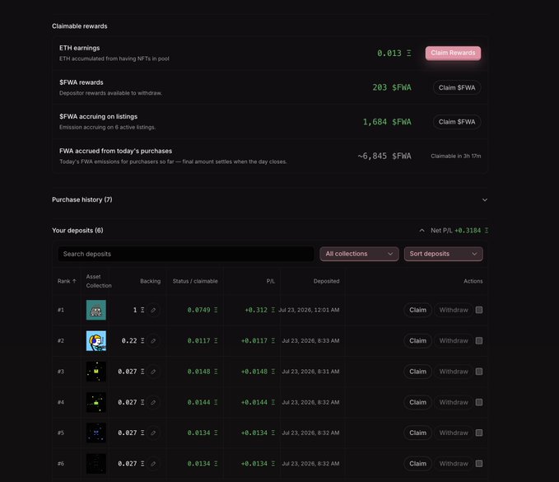Image resolution: width=559 pixels, height=482 pixels.
Task: Edit backing pencil for deposit #3
Action: (x=153, y=372)
